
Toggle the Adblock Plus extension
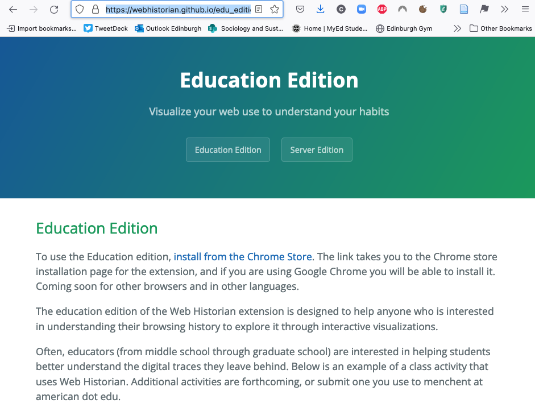tap(382, 9)
